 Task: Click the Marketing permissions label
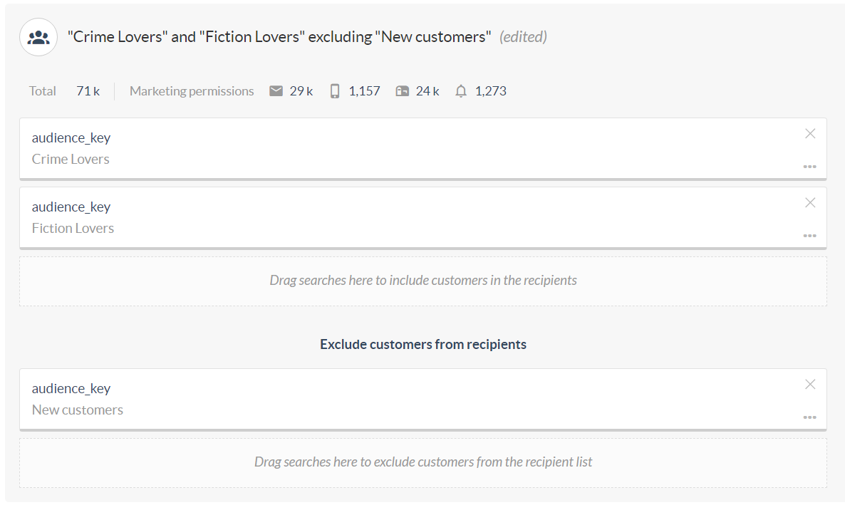(192, 91)
